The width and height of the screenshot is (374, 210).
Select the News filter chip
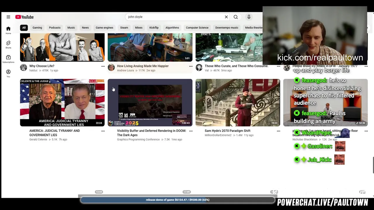[85, 28]
